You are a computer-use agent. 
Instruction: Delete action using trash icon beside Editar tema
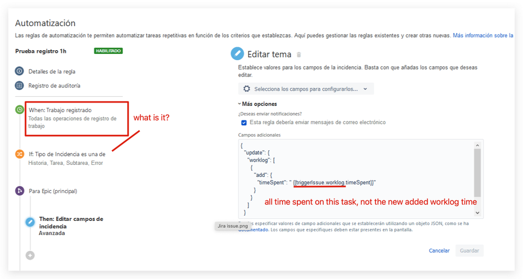click(x=299, y=54)
